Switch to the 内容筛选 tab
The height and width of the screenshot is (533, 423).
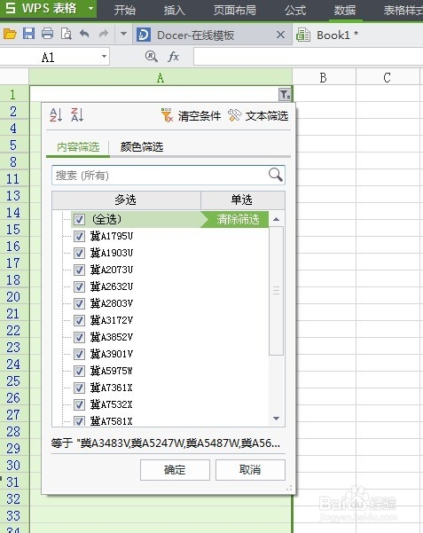point(78,147)
